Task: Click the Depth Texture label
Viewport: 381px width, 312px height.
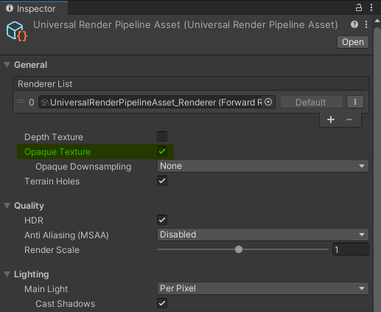Action: point(54,137)
